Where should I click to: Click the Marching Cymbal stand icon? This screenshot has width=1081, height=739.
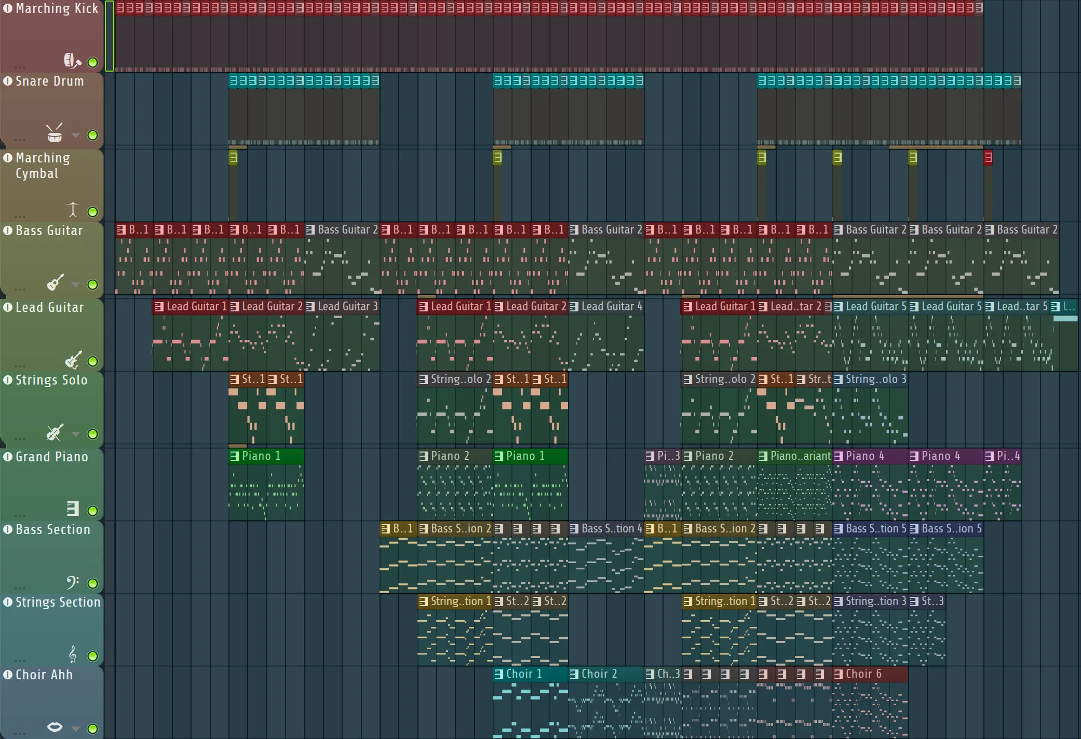click(73, 210)
